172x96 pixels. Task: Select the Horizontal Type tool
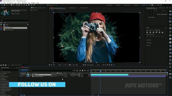[21, 5]
